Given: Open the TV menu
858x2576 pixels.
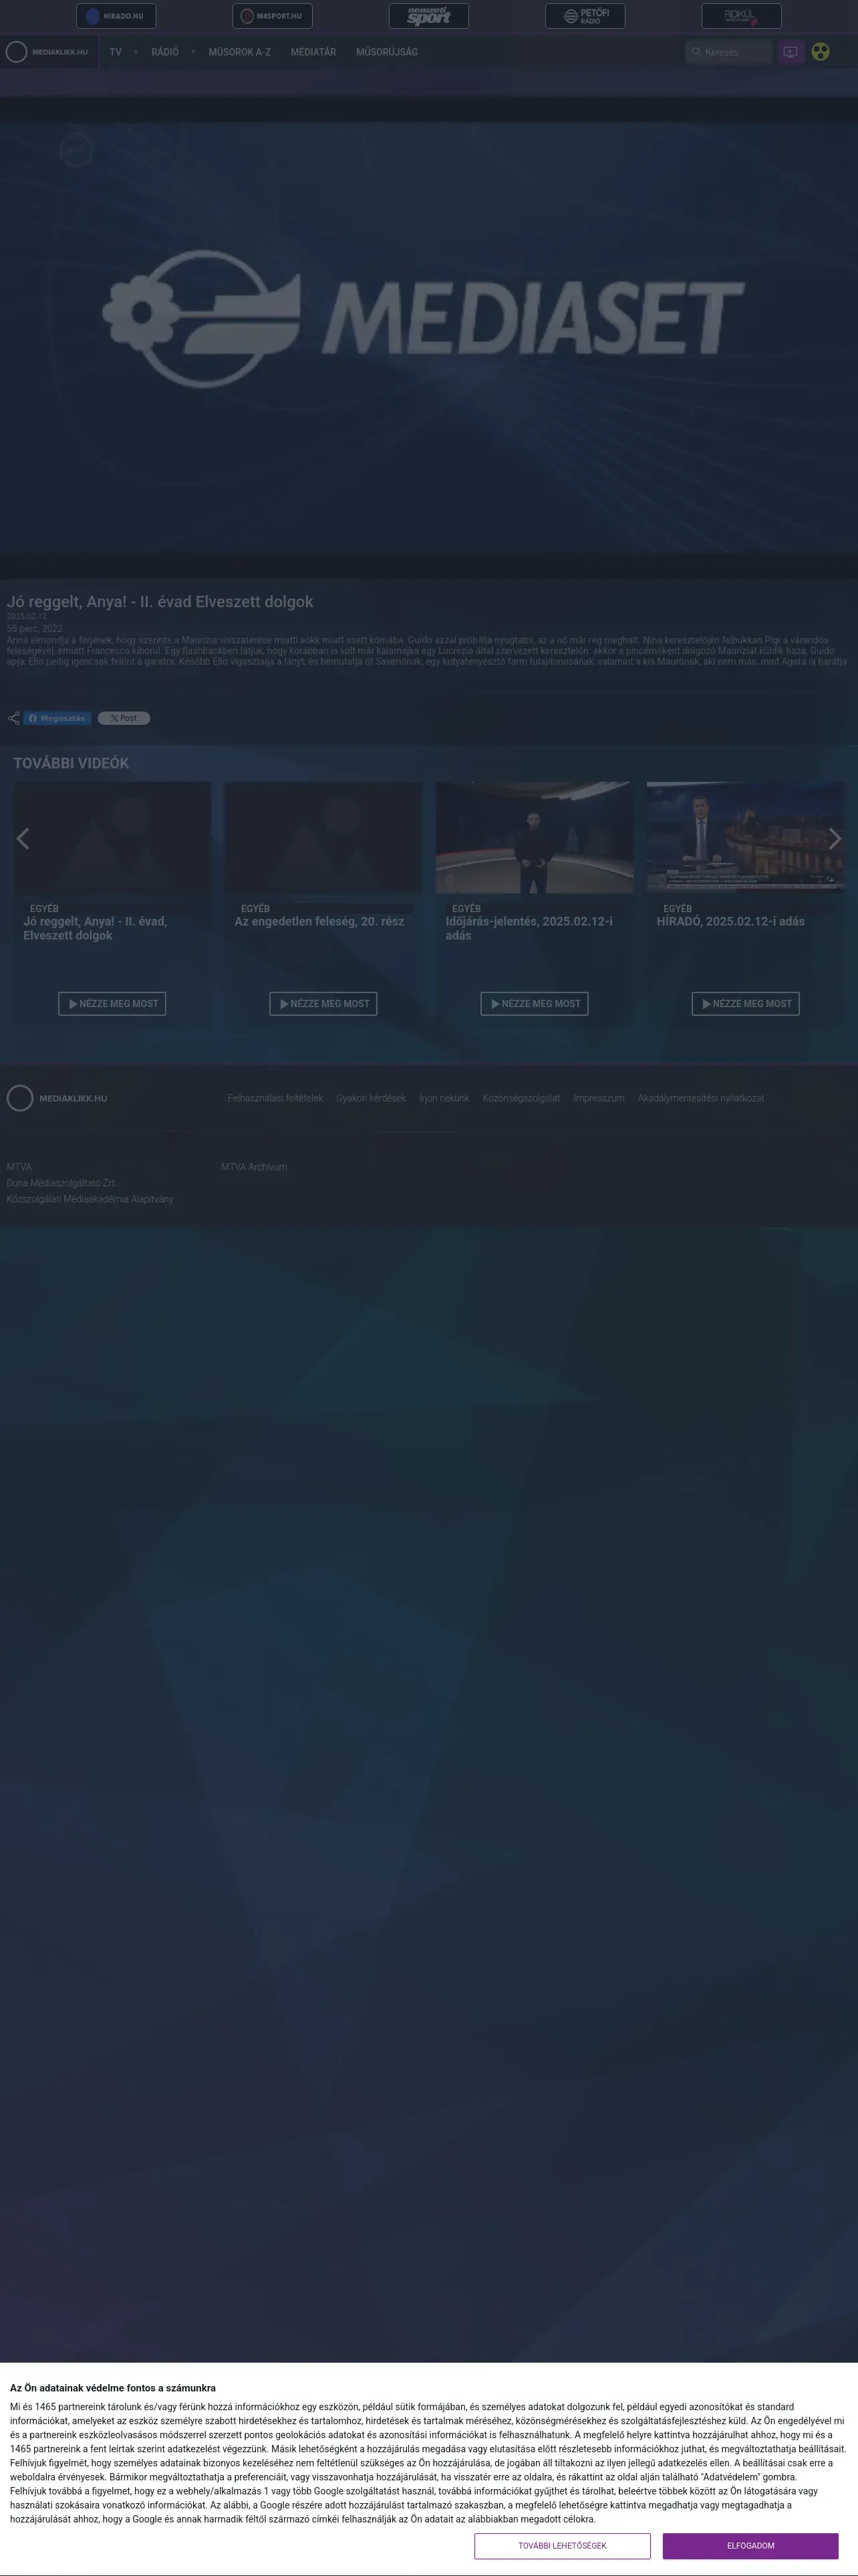Looking at the screenshot, I should [x=116, y=52].
